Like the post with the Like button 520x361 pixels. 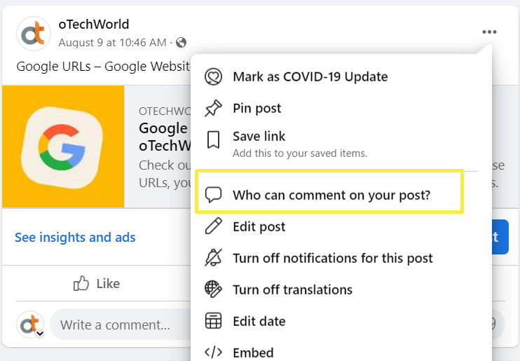[x=97, y=283]
